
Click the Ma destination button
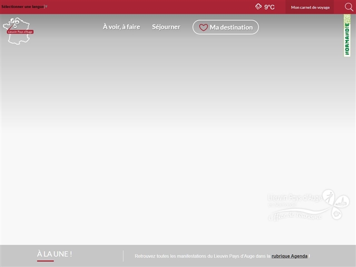point(225,27)
